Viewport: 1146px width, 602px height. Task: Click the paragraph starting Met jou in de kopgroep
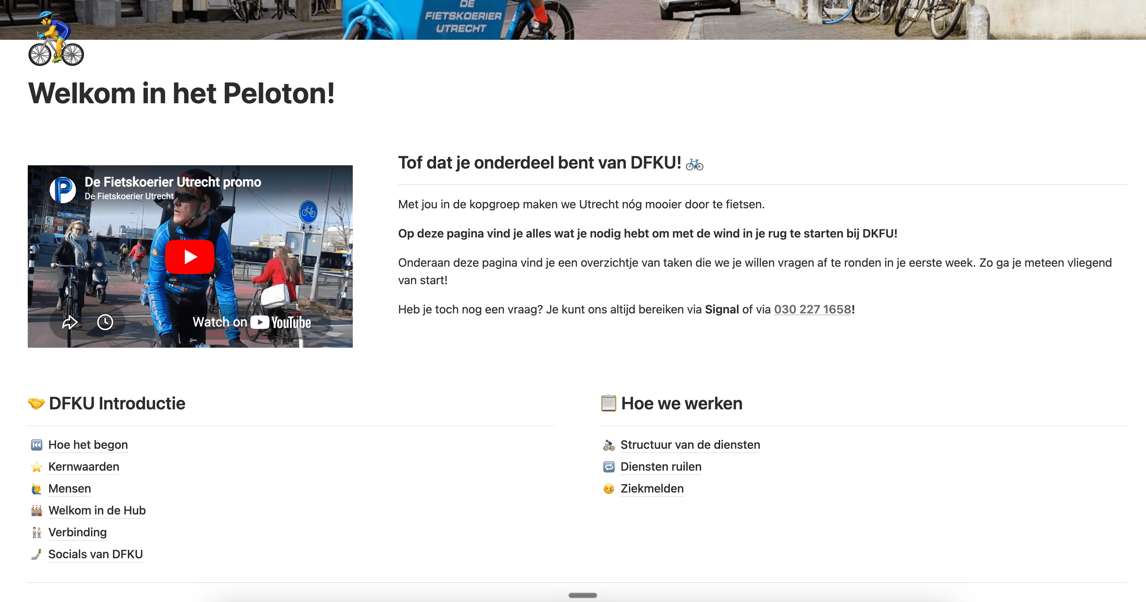pyautogui.click(x=581, y=204)
